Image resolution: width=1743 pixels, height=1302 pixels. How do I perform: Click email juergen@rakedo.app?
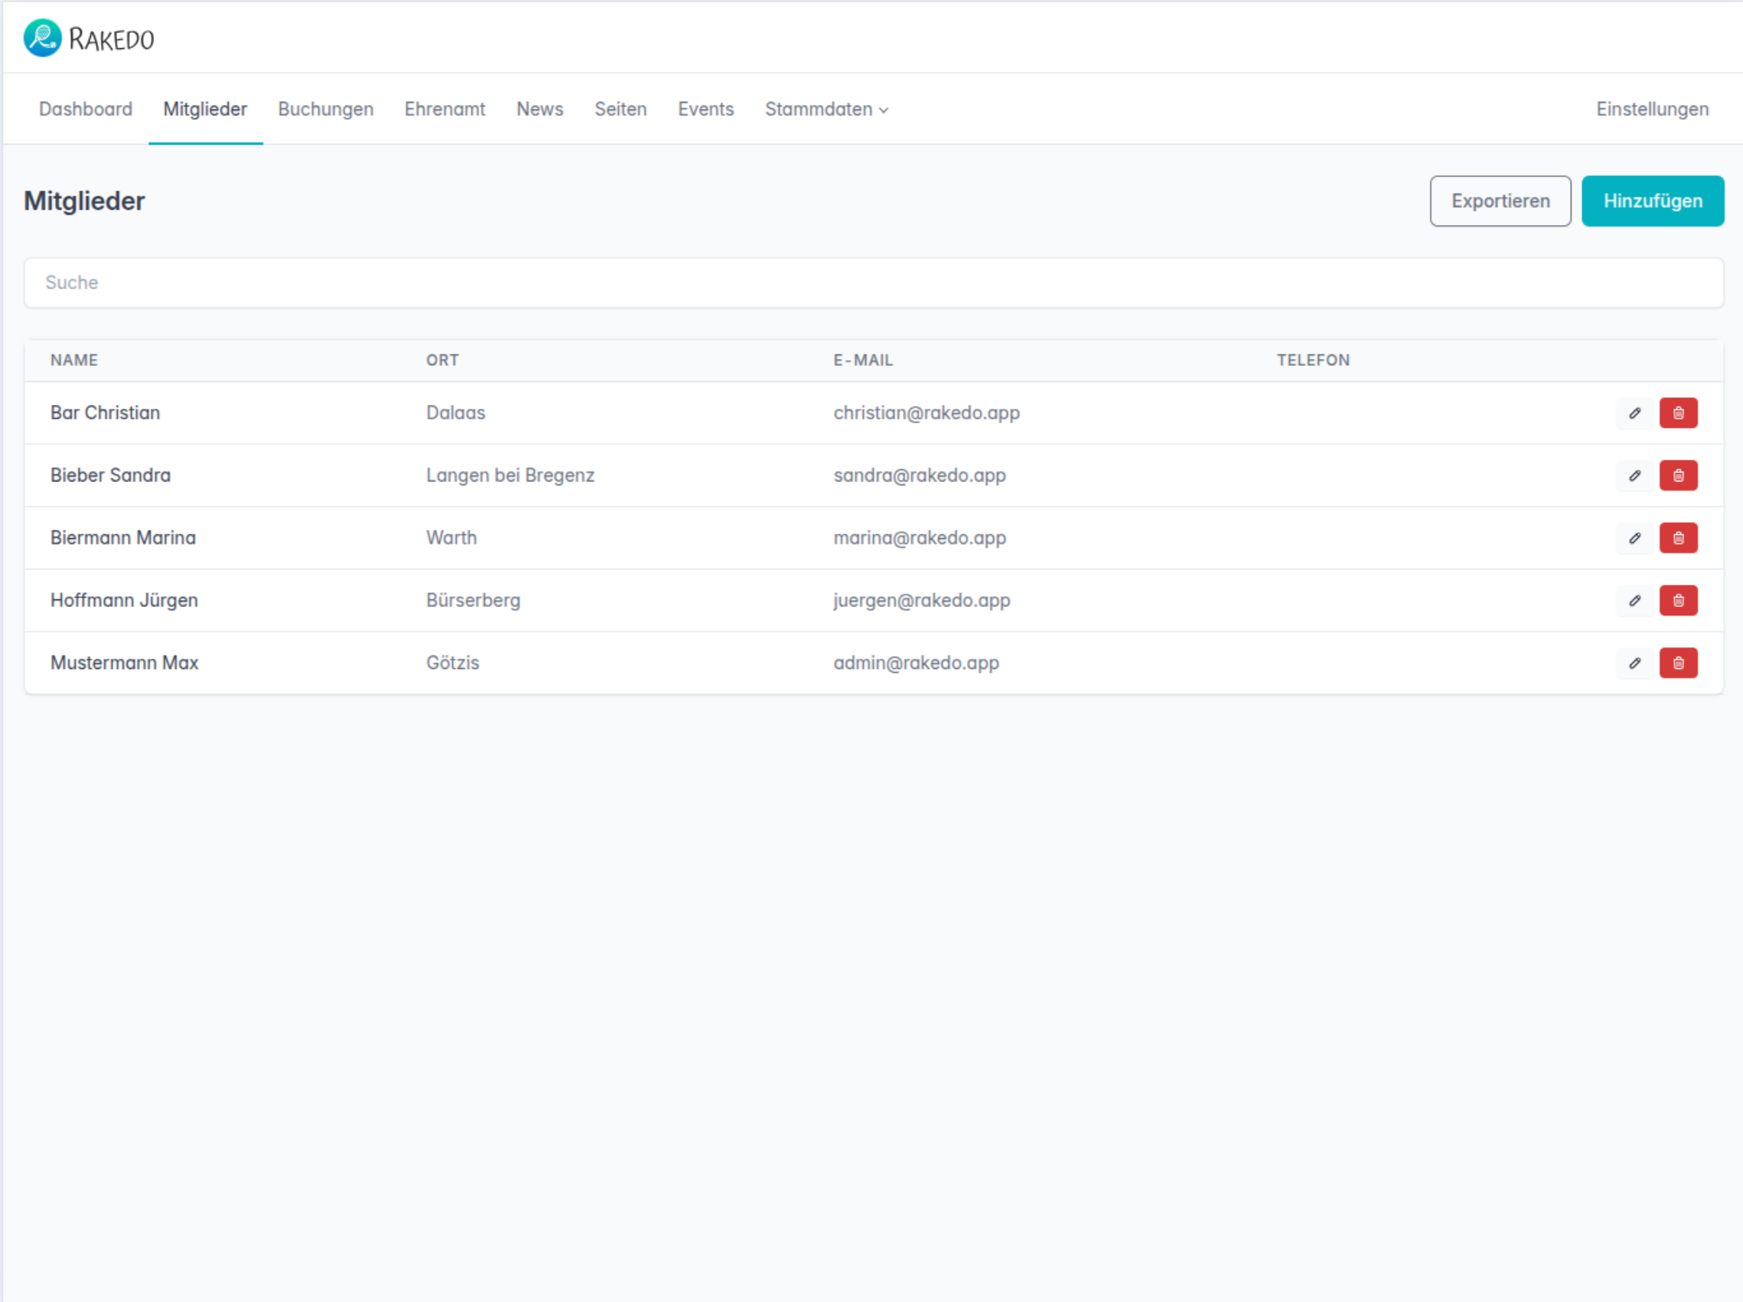[921, 601]
